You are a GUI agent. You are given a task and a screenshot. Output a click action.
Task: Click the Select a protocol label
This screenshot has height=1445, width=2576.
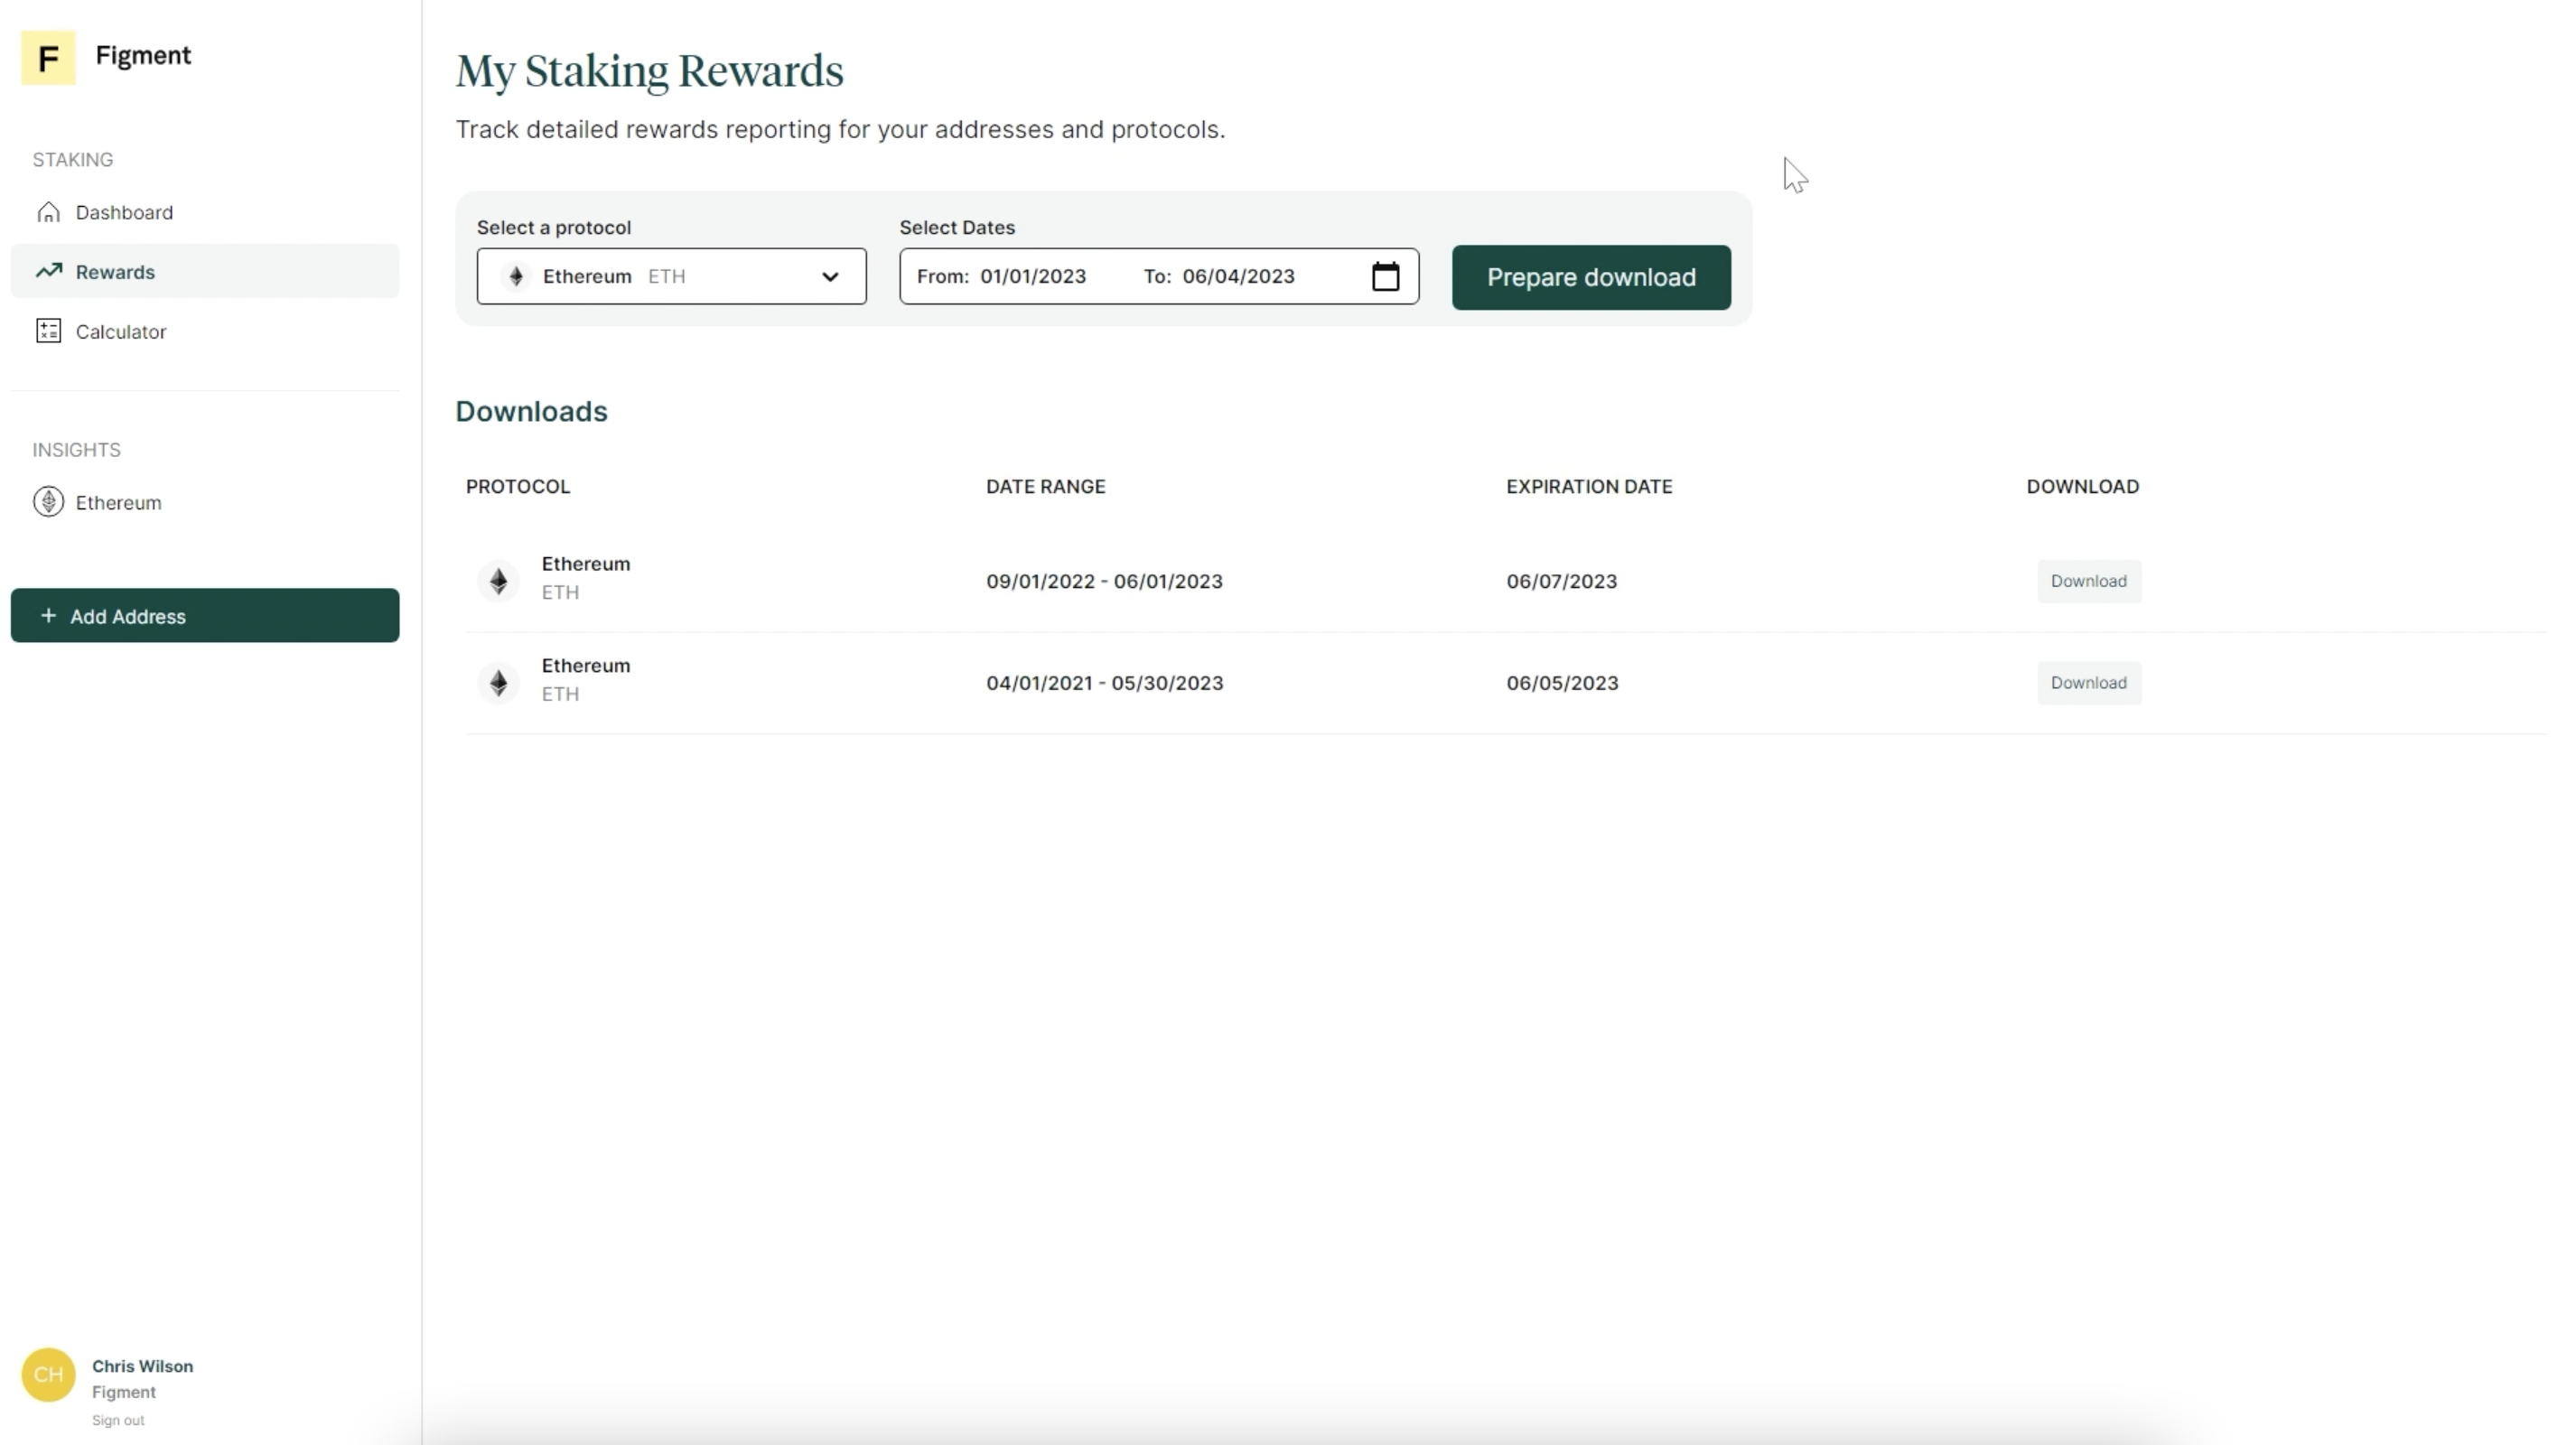[x=554, y=227]
